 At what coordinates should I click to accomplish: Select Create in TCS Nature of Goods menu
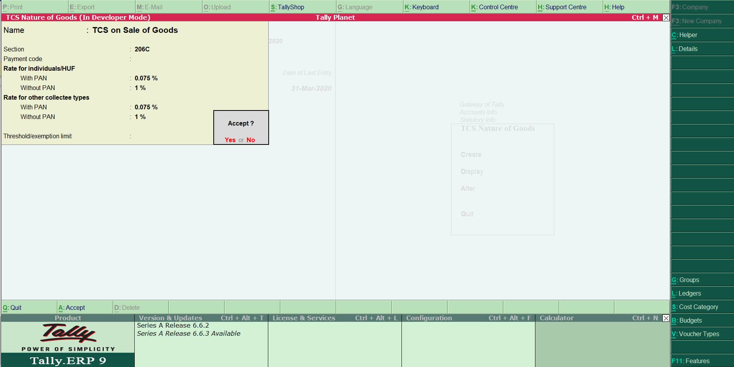pyautogui.click(x=471, y=155)
